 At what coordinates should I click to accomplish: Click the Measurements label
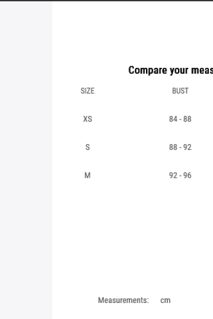pos(123,300)
